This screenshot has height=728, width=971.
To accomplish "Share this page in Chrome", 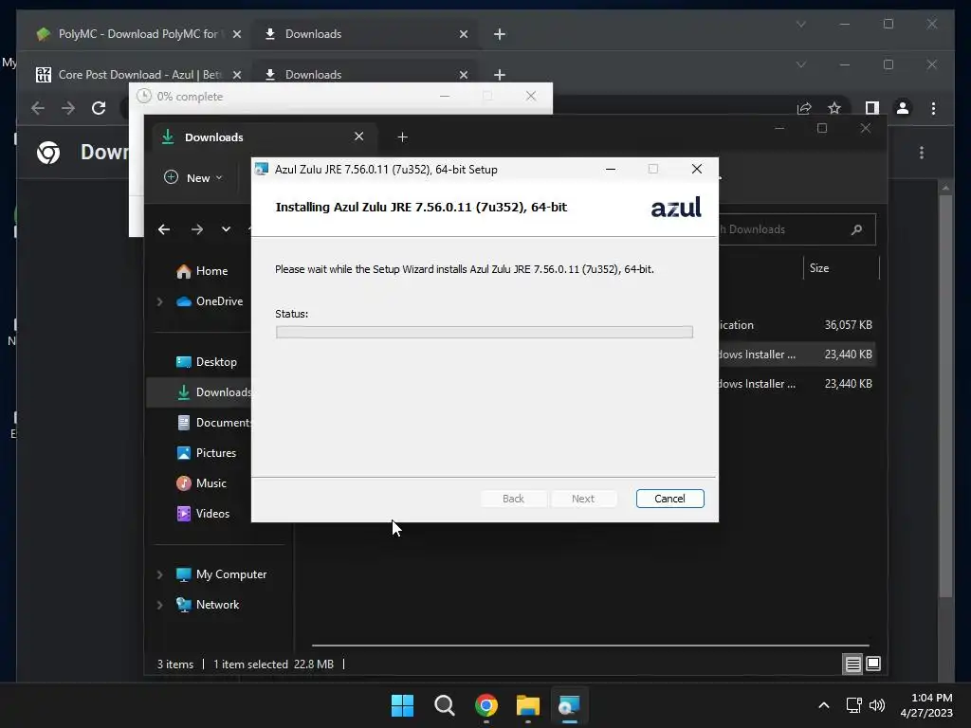I will tap(804, 108).
